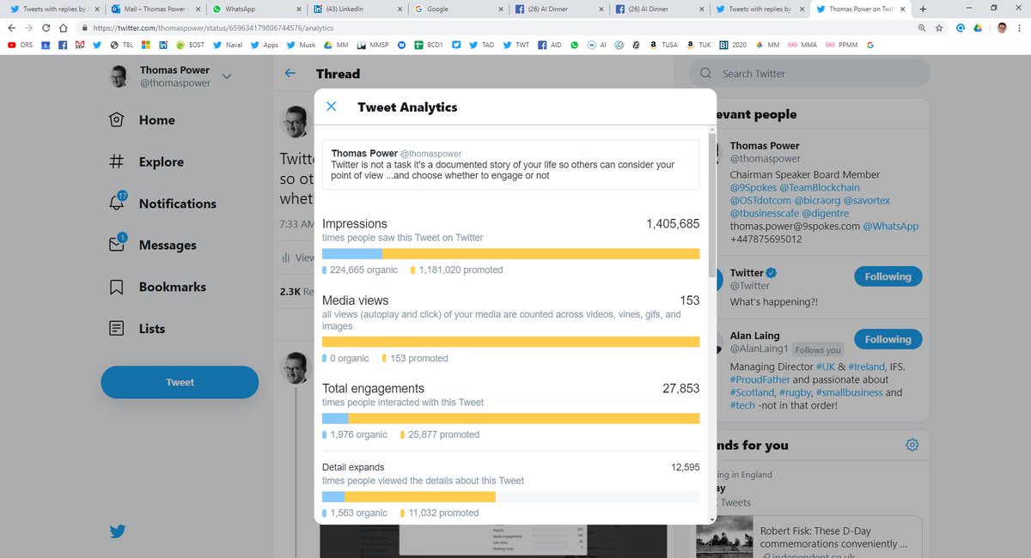Screen dimensions: 1031x558
Task: Open the AID Facebook bookmark
Action: pyautogui.click(x=551, y=44)
